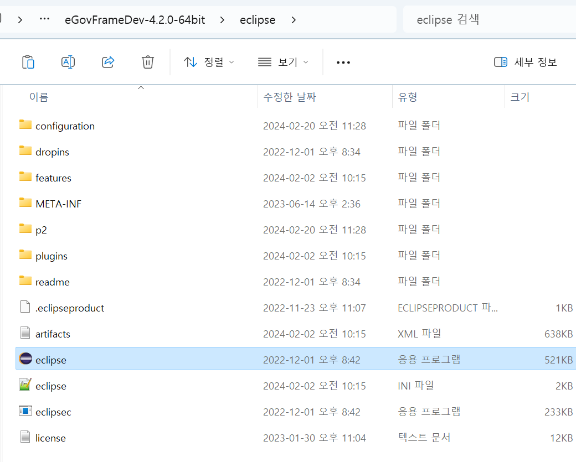Click the Rename icon in toolbar
This screenshot has width=576, height=462.
click(68, 62)
